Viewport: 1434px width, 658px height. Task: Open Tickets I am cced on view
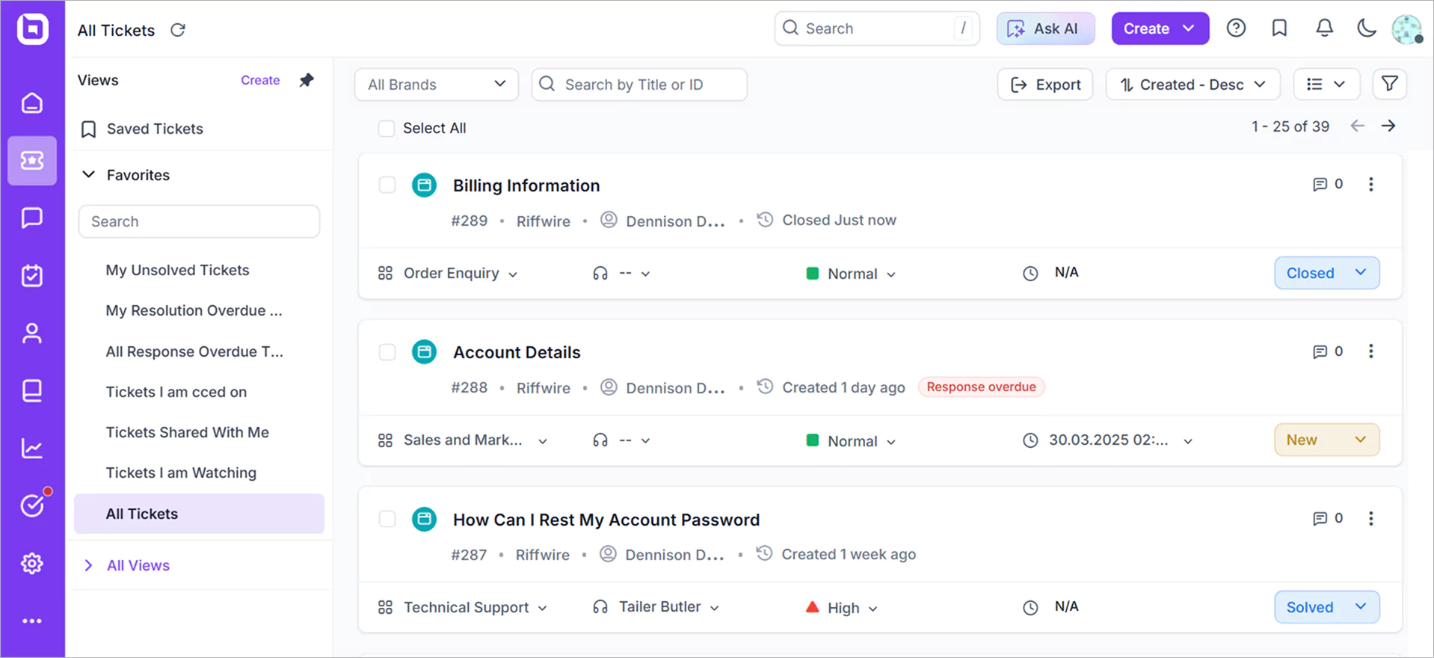coord(176,392)
